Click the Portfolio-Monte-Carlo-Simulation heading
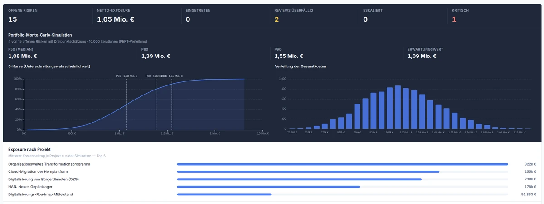544x204 pixels. click(40, 35)
